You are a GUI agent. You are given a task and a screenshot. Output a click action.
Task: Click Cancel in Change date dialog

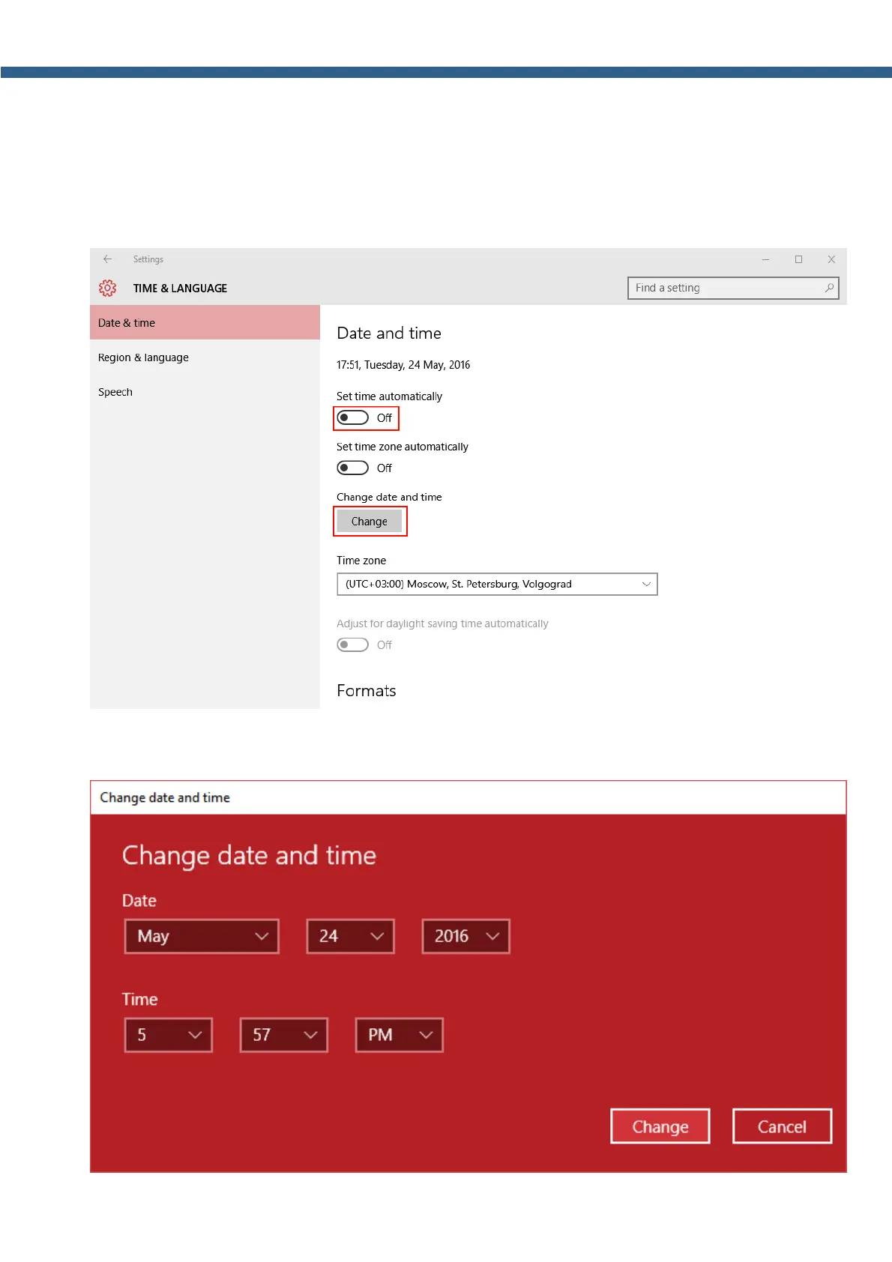tap(782, 1126)
